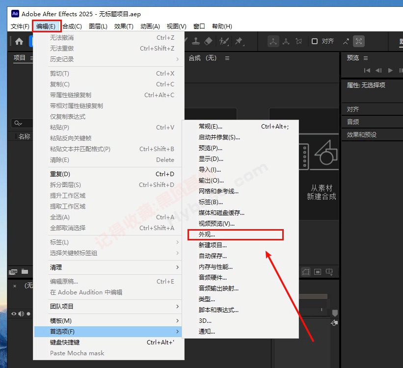The image size is (403, 368).
Task: Click the Interpret Footage icon
Action: click(13, 272)
